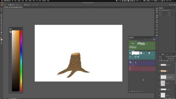Hide Layer 24 with eye icon
This screenshot has width=176, height=99.
pos(159,95)
